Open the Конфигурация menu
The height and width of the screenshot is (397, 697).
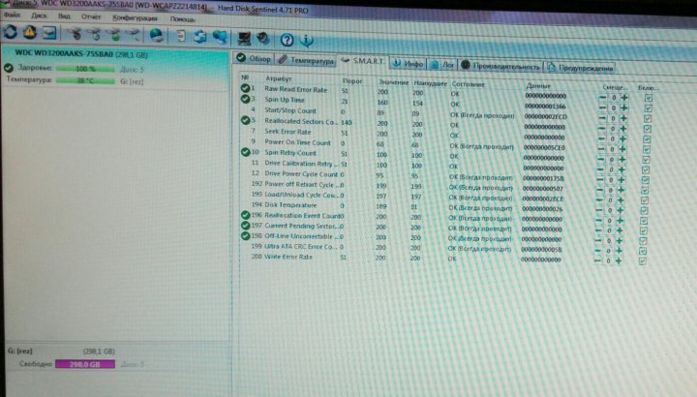[136, 18]
